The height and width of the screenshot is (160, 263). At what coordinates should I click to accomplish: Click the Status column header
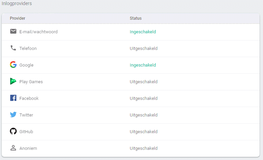tap(136, 18)
